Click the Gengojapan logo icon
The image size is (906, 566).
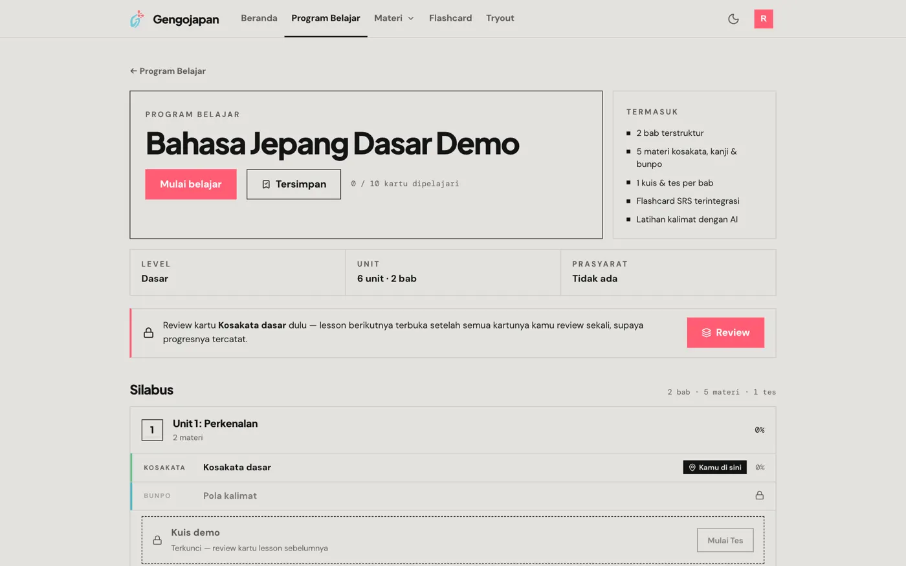point(137,19)
